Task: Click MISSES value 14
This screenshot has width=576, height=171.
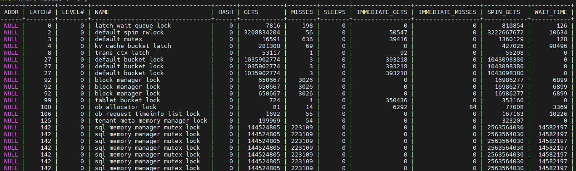Action: click(x=309, y=107)
